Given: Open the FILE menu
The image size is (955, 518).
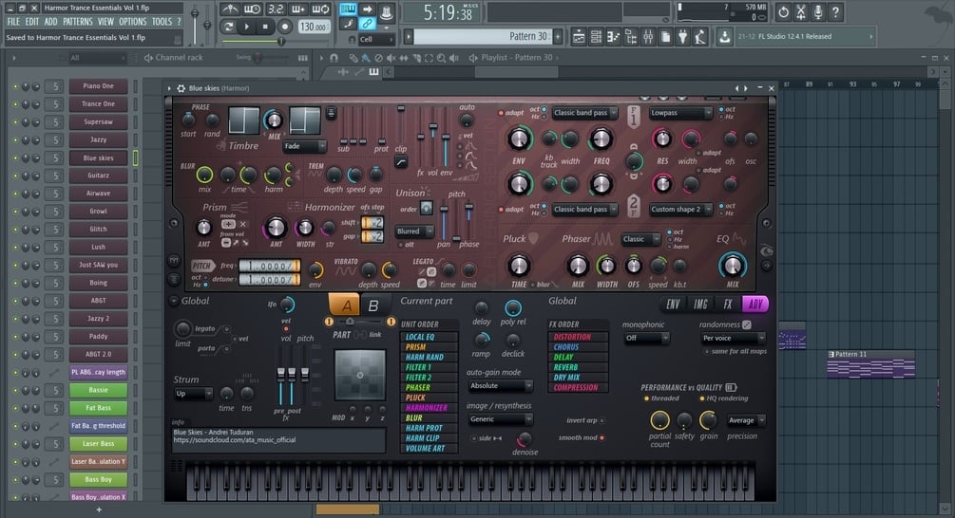Looking at the screenshot, I should 13,22.
